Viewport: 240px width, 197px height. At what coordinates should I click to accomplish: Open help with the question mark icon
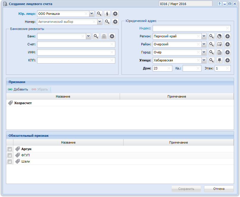220,4
